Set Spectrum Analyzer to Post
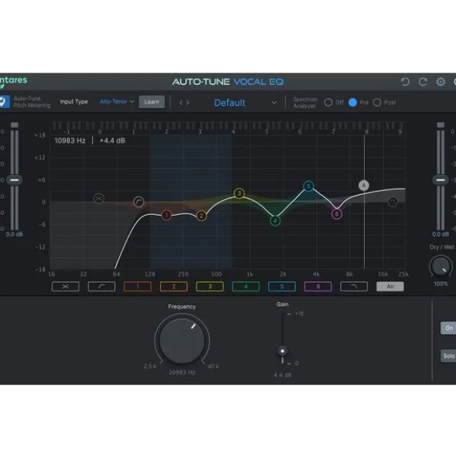Screen dimensions: 456x457 (x=377, y=102)
